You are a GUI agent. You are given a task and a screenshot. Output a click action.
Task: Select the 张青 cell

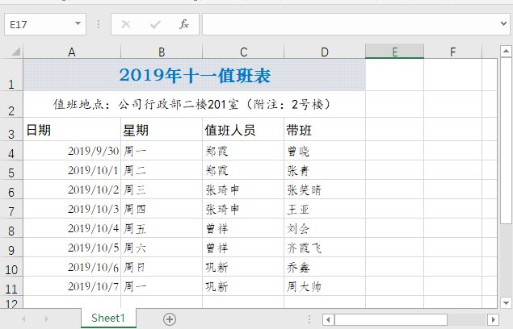(325, 170)
